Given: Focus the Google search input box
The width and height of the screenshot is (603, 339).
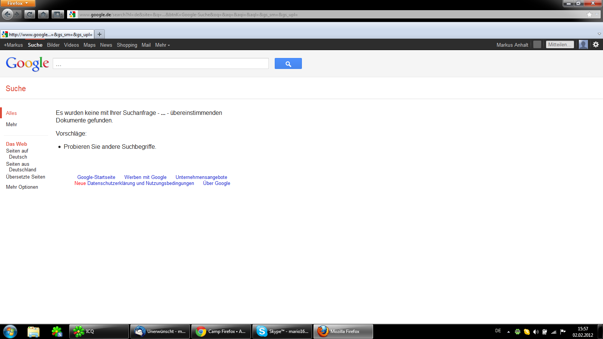Looking at the screenshot, I should (x=161, y=63).
